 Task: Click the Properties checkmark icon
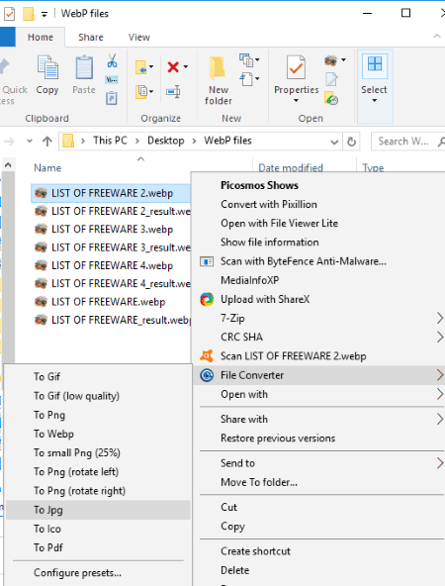click(x=296, y=67)
